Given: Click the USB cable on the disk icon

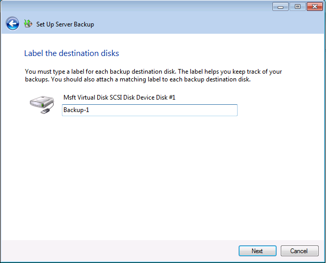Looking at the screenshot, I should 46,110.
